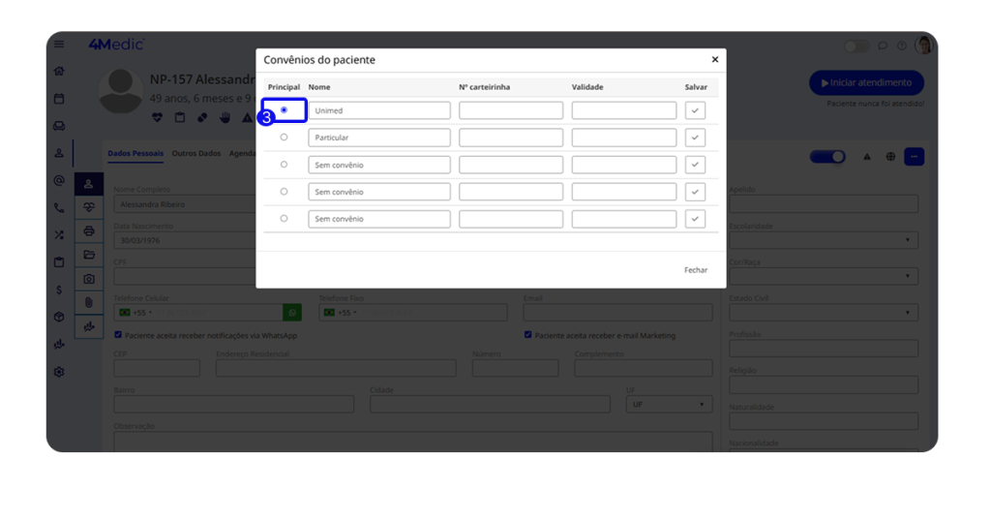Expand the Escolaridade dropdown

[824, 240]
